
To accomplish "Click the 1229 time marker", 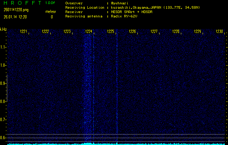I will click(x=198, y=32).
